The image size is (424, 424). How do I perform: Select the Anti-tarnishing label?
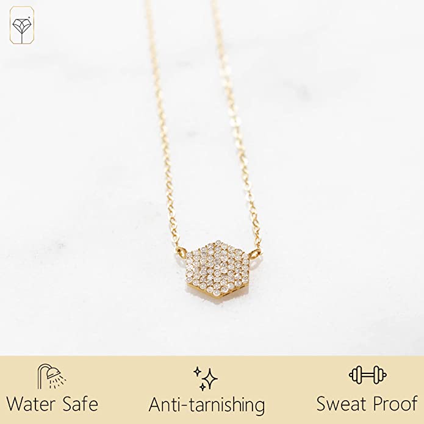pos(207,406)
